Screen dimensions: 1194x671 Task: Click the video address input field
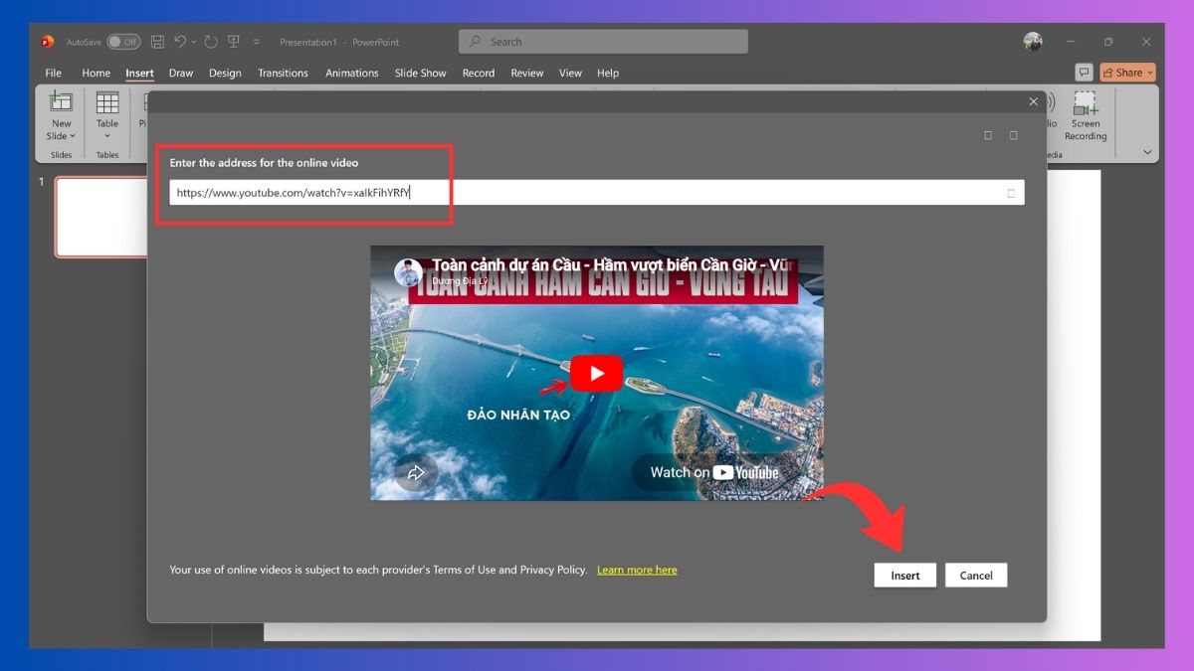596,193
